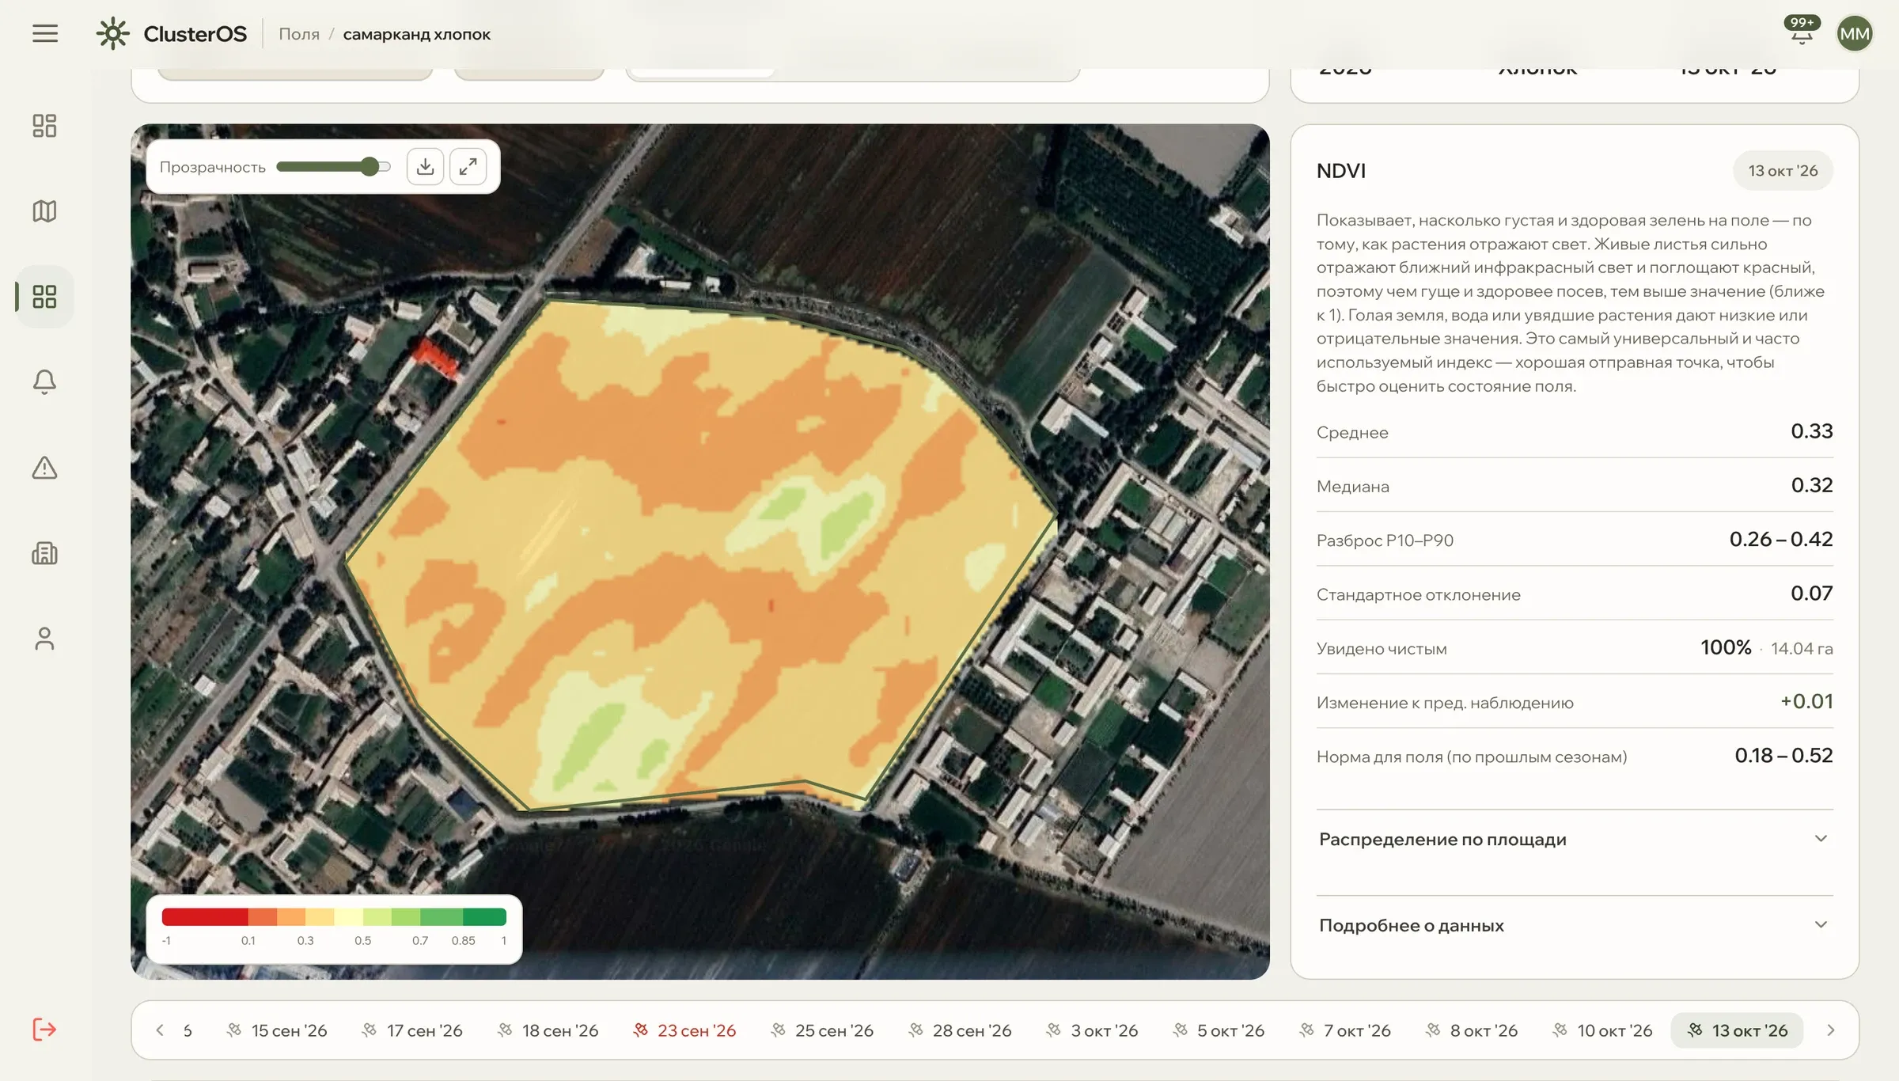
Task: Select the 8 окт '26 date
Action: click(x=1472, y=1030)
